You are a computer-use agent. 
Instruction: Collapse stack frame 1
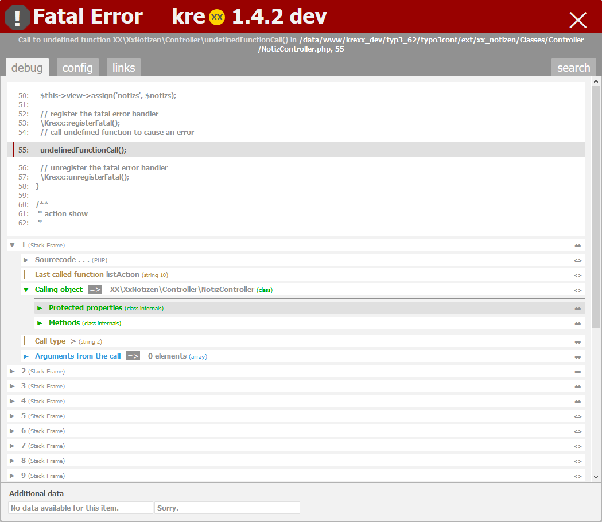click(13, 245)
